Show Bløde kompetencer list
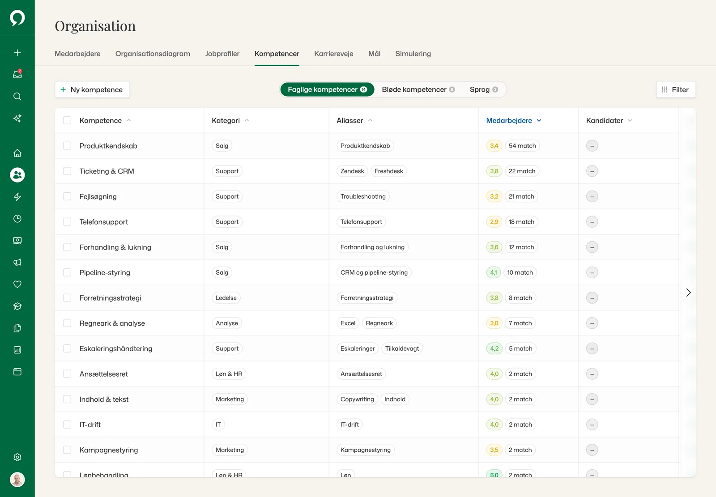Screen dimensions: 716x497 [418, 89]
